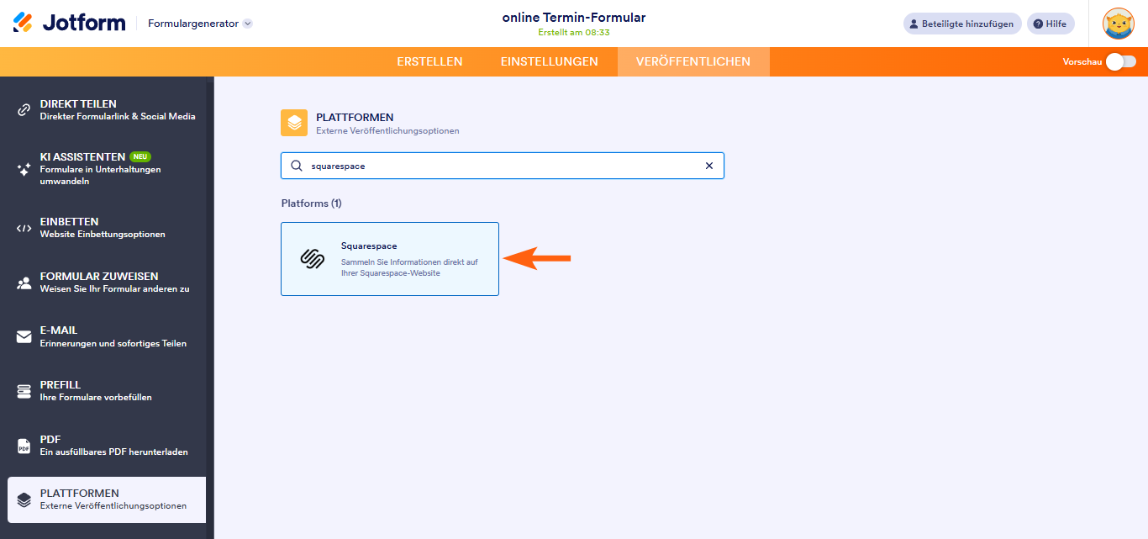Open the Hilfe button

coord(1051,24)
